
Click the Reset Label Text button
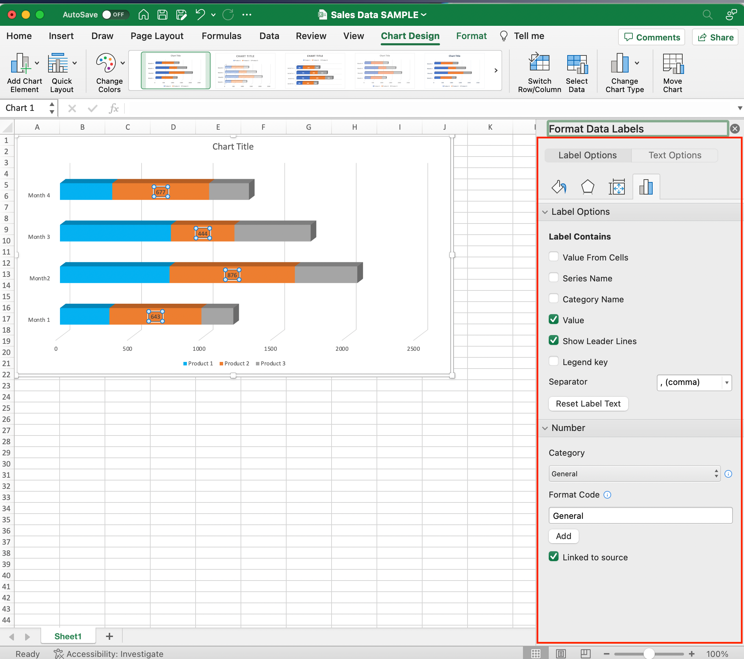(588, 403)
